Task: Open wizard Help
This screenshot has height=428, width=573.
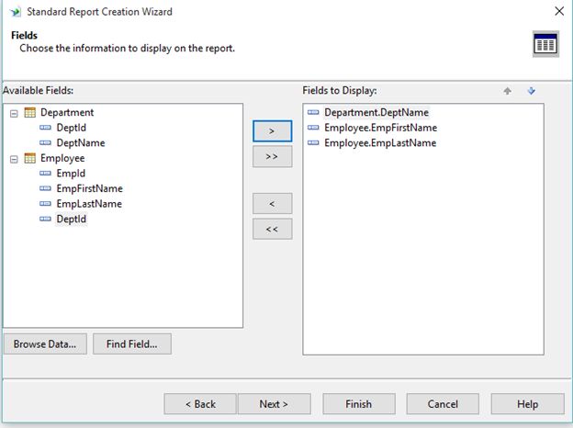Action: [x=528, y=404]
